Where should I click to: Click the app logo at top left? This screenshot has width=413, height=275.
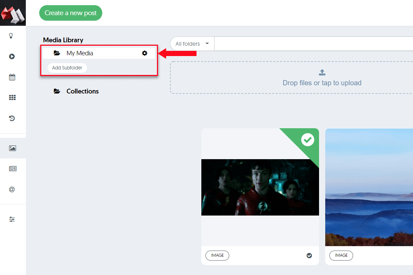click(13, 13)
